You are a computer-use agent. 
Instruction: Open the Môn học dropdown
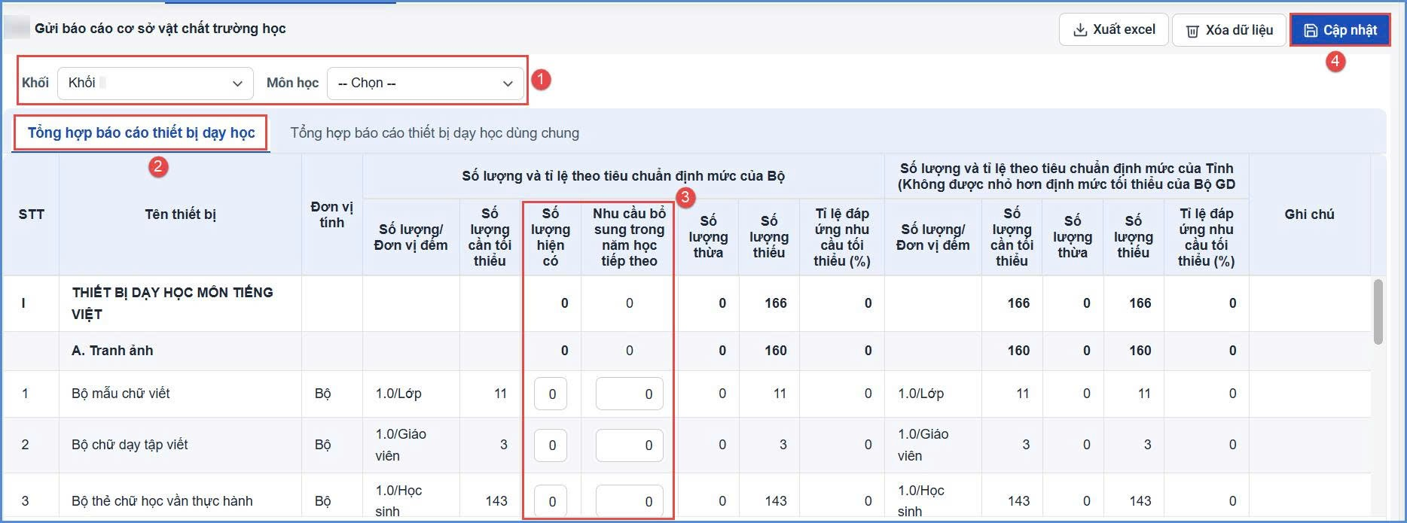[426, 83]
